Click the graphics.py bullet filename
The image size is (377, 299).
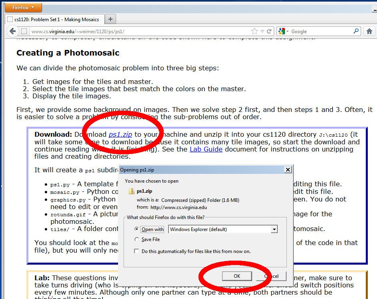click(68, 200)
